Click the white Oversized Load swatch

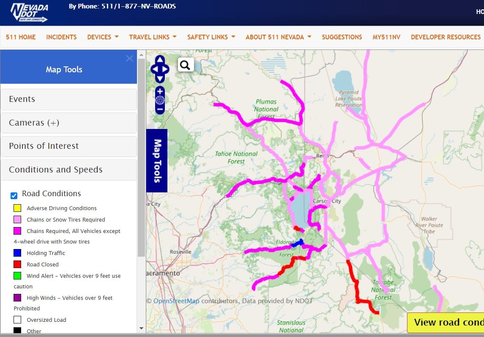click(x=17, y=319)
